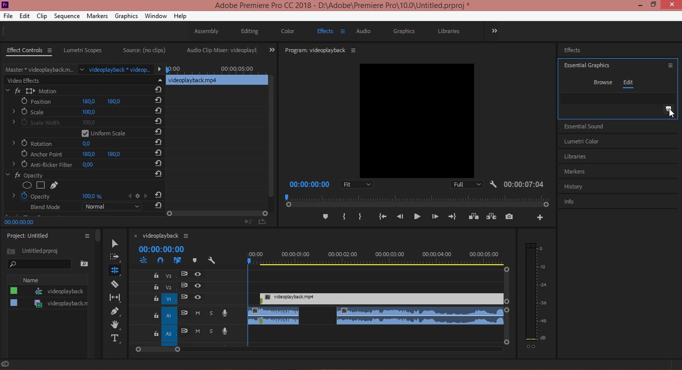This screenshot has width=682, height=370.
Task: Hide the V1 track output
Action: click(x=198, y=297)
